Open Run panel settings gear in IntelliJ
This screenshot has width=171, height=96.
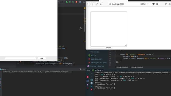(80, 69)
